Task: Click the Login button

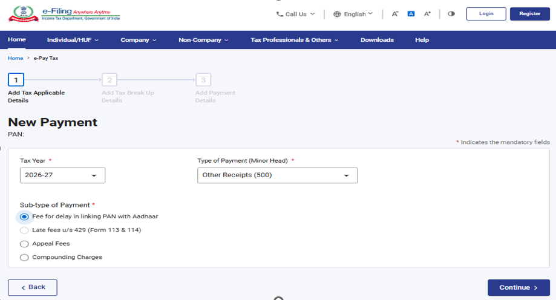Action: [x=486, y=14]
